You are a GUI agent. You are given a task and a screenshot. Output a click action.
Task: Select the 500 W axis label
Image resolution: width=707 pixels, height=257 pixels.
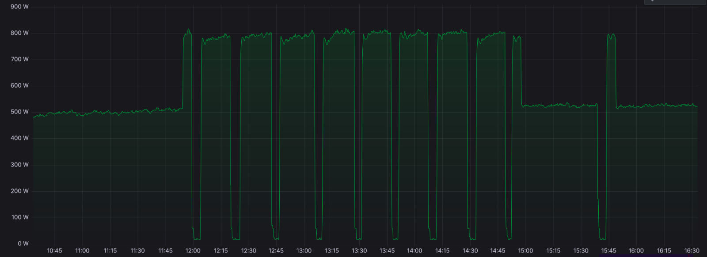(x=19, y=112)
